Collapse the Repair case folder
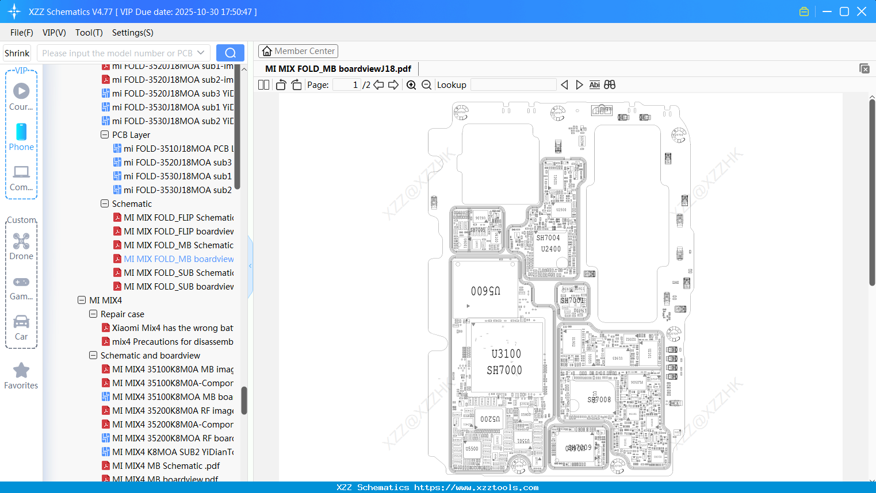The image size is (876, 493). [x=93, y=314]
